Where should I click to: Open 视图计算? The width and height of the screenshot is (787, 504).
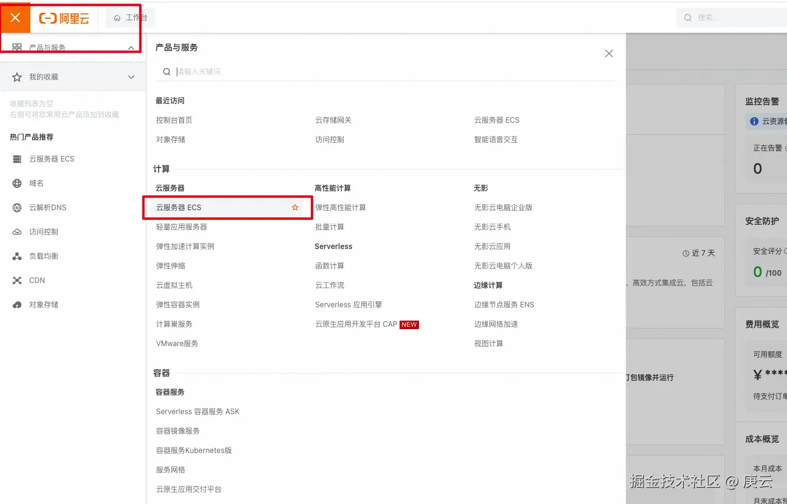click(x=489, y=344)
